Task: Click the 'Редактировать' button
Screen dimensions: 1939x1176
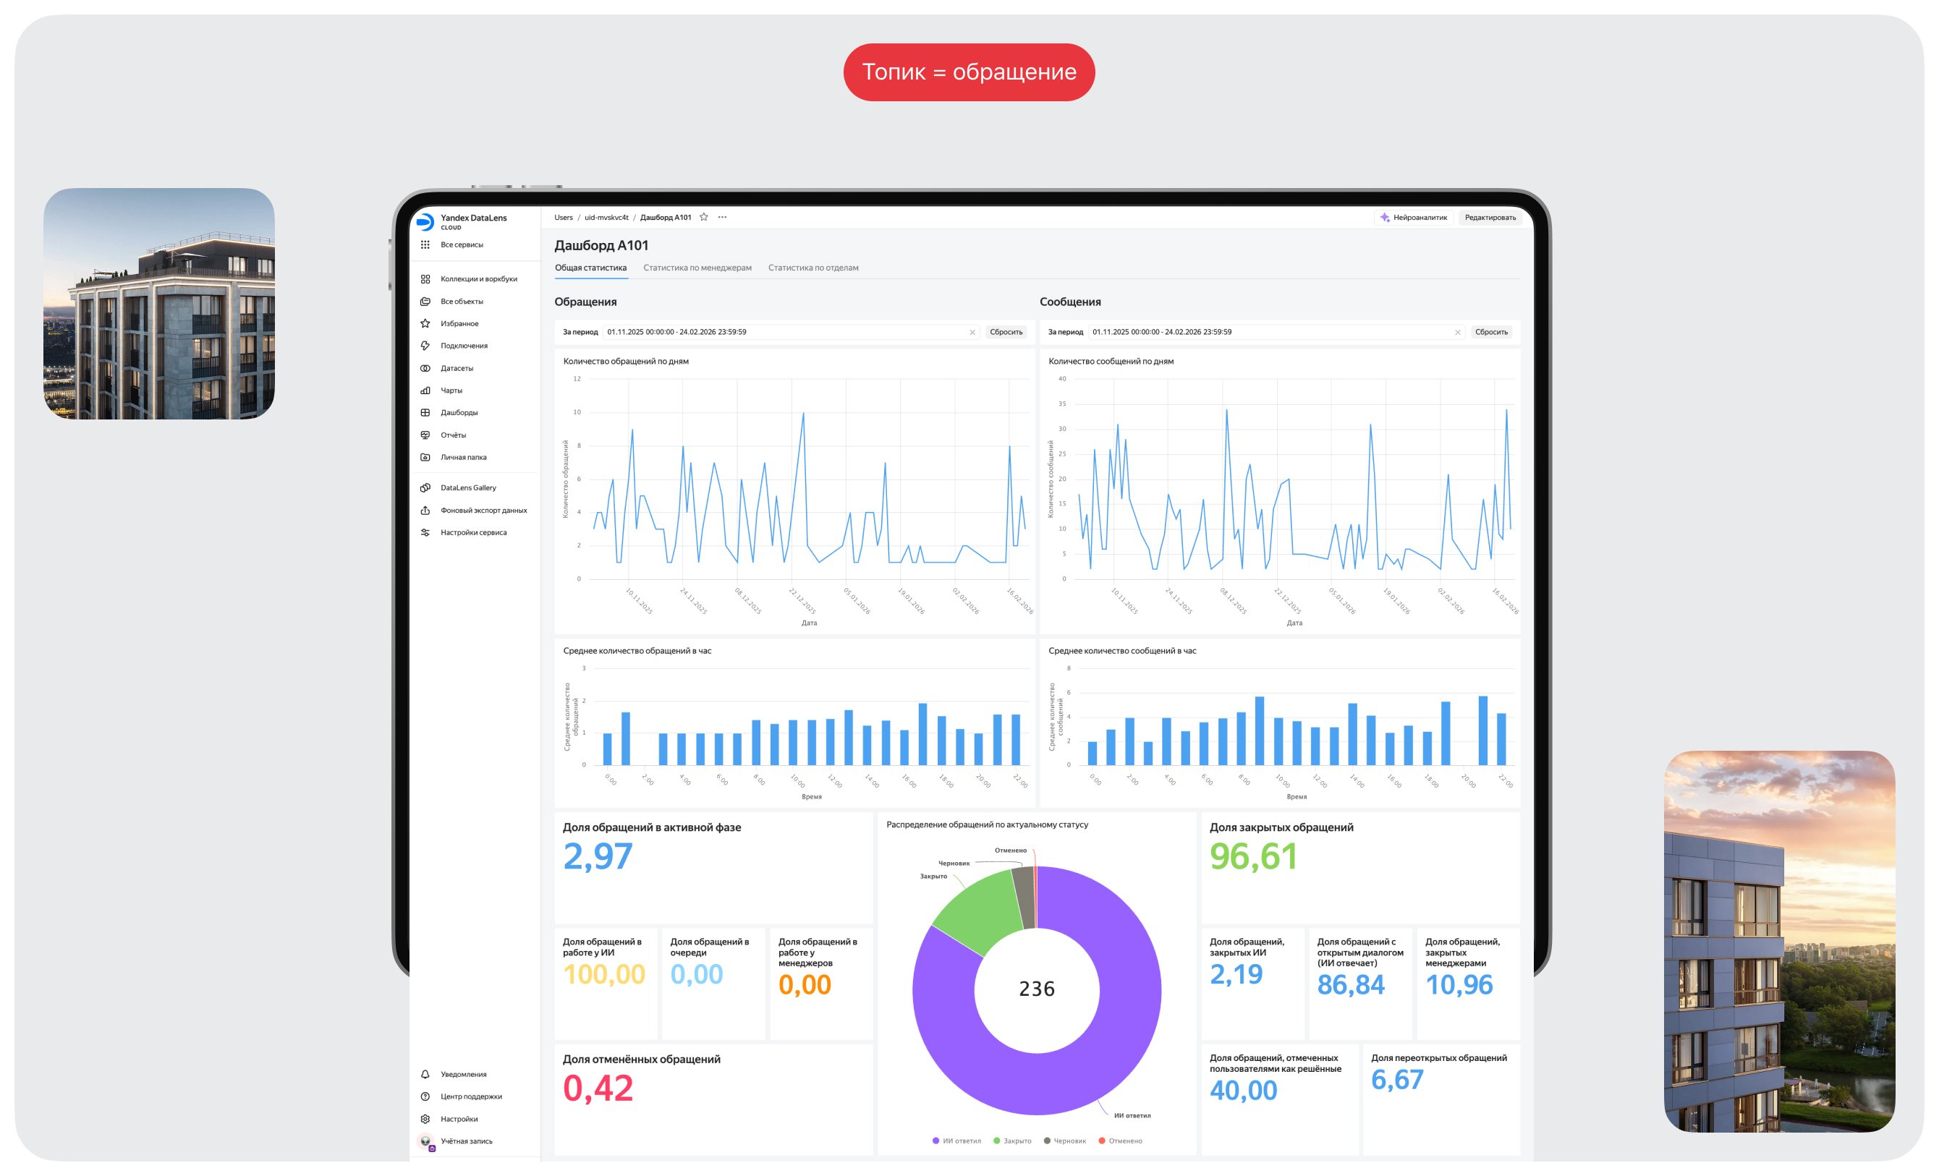Action: click(x=1490, y=217)
